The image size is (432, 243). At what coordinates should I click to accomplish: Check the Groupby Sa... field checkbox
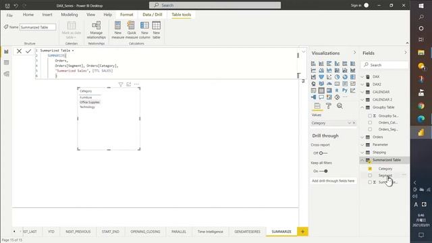pos(370,116)
